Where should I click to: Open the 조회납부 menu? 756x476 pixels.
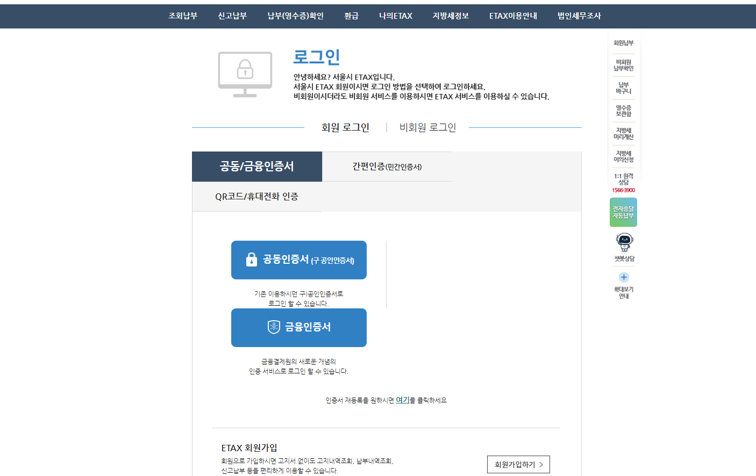183,16
